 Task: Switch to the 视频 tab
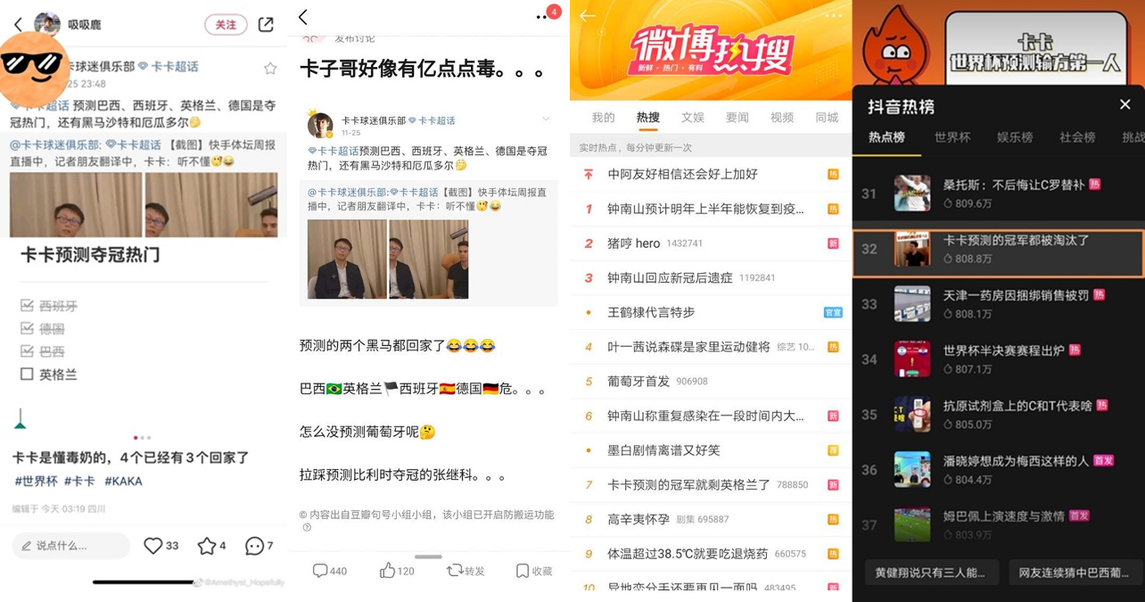tap(782, 118)
